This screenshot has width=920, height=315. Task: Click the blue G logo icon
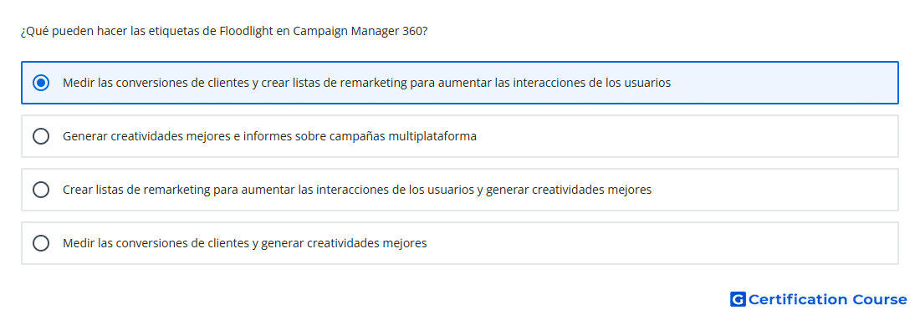click(738, 299)
